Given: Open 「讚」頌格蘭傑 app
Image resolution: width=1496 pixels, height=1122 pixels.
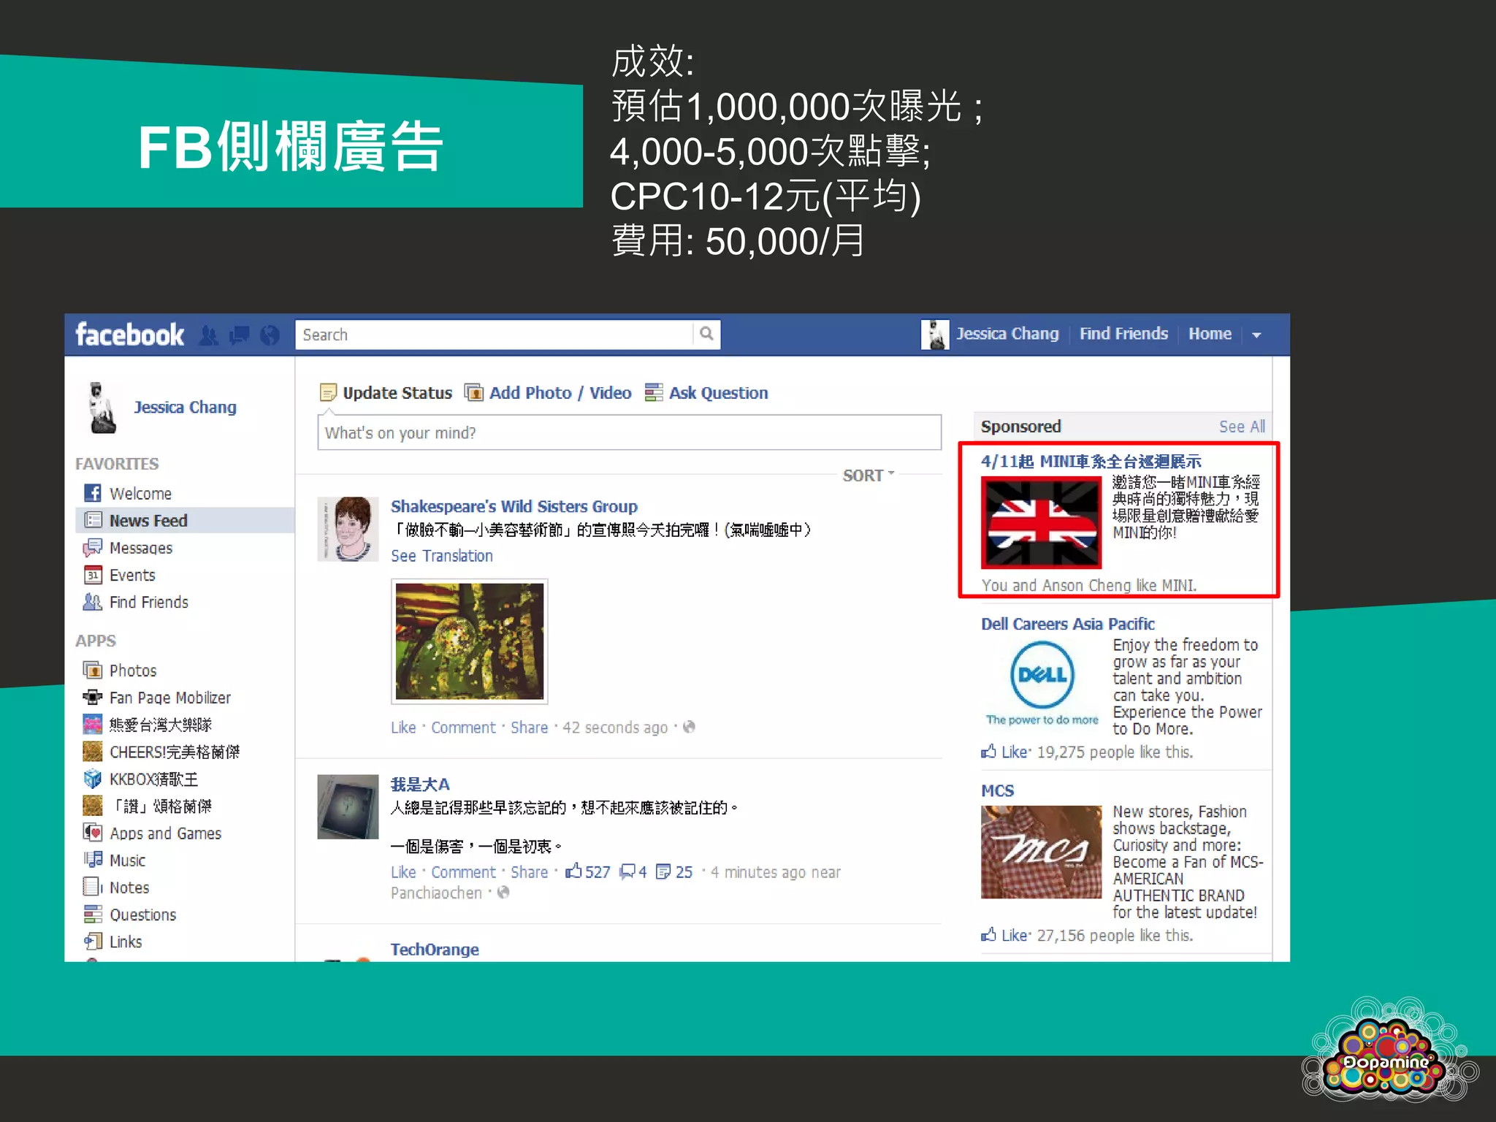Looking at the screenshot, I should (148, 806).
